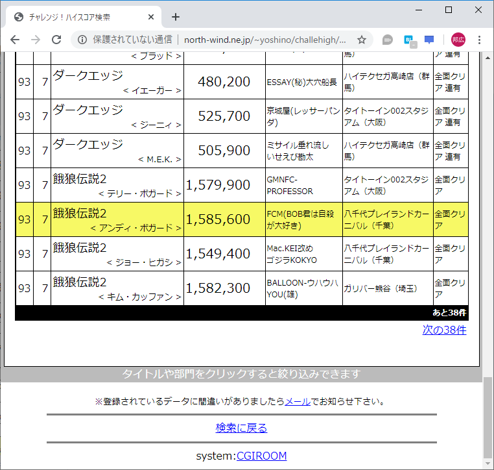Click player name ESSAY(秘)大穴船長
This screenshot has height=470, width=494.
[302, 82]
